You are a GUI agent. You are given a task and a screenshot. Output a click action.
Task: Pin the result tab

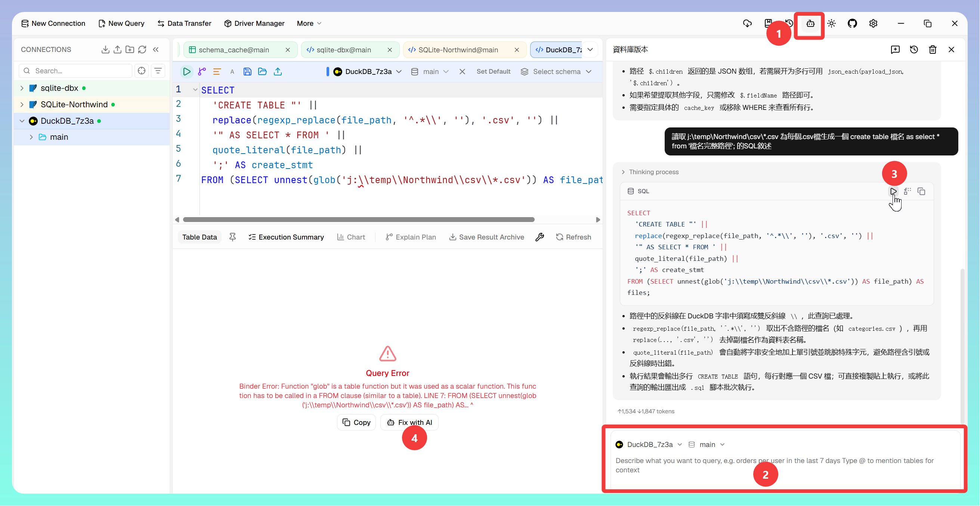[232, 237]
